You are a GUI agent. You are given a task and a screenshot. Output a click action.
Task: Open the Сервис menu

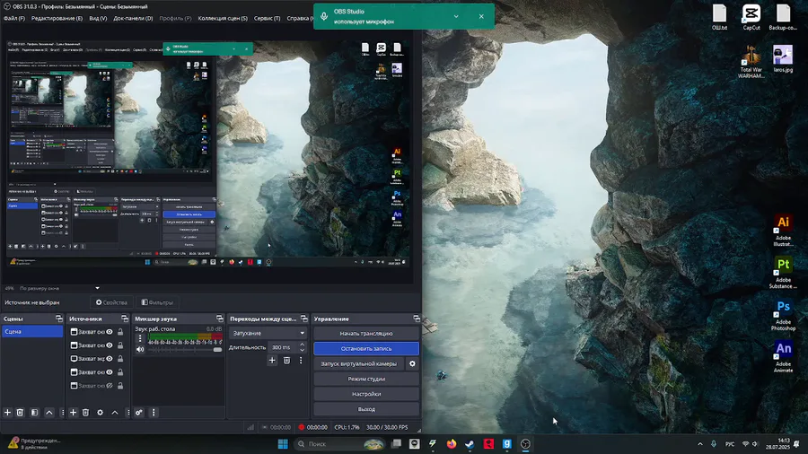[267, 18]
